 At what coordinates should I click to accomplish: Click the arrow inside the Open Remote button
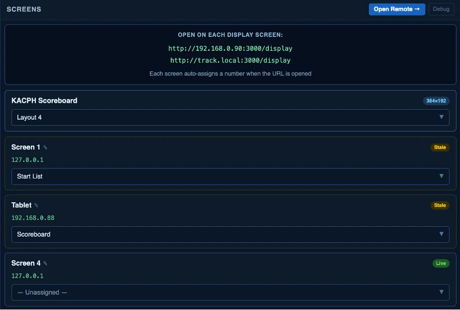click(x=417, y=9)
